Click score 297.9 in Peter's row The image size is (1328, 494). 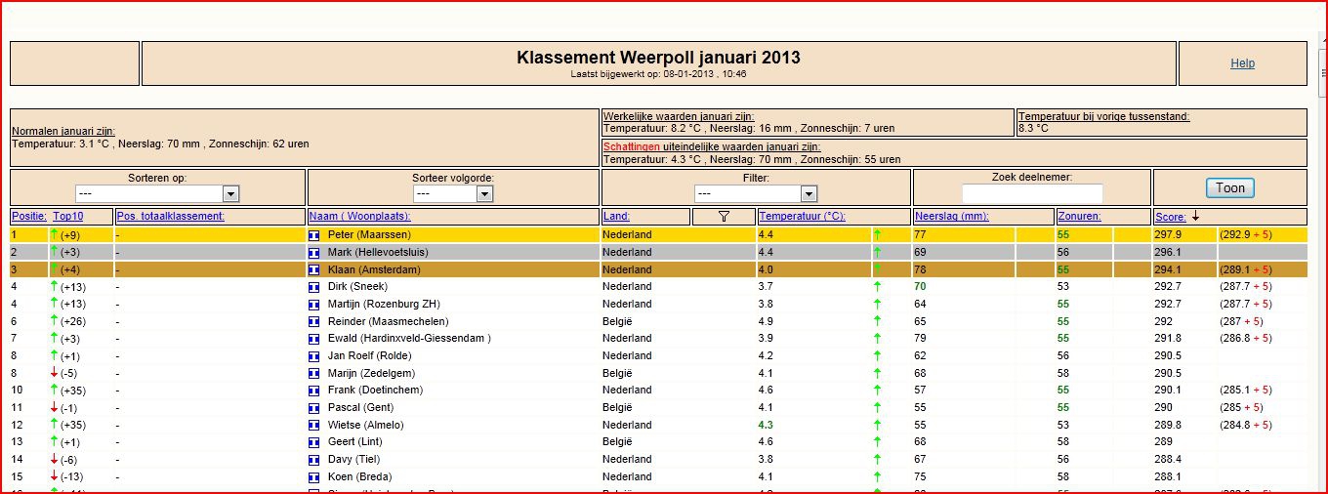coord(1168,235)
